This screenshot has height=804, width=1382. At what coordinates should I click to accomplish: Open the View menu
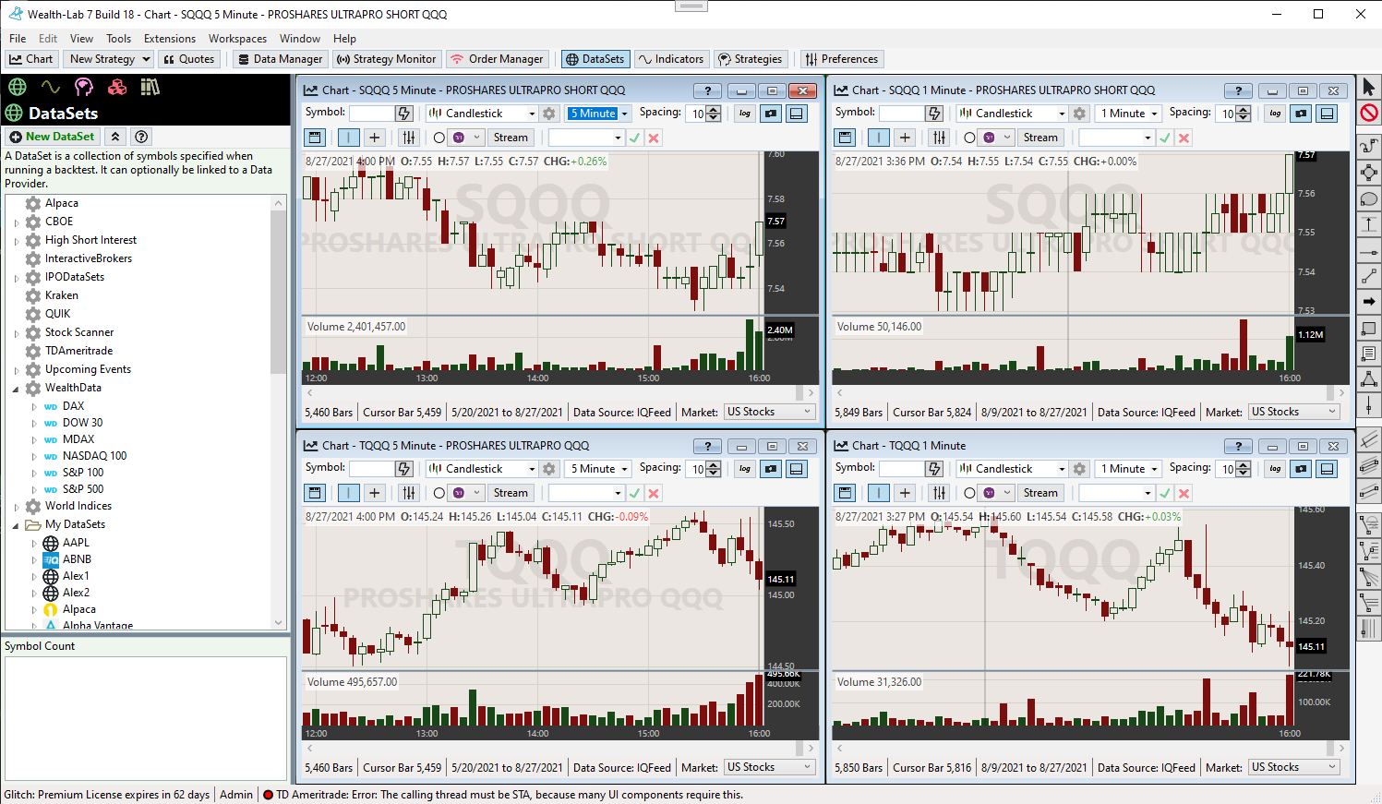(x=81, y=39)
